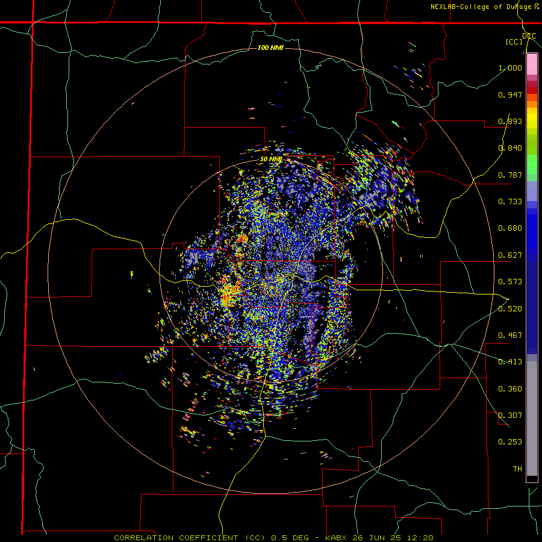
Task: Select the 0.360 legend value
Action: 510,388
